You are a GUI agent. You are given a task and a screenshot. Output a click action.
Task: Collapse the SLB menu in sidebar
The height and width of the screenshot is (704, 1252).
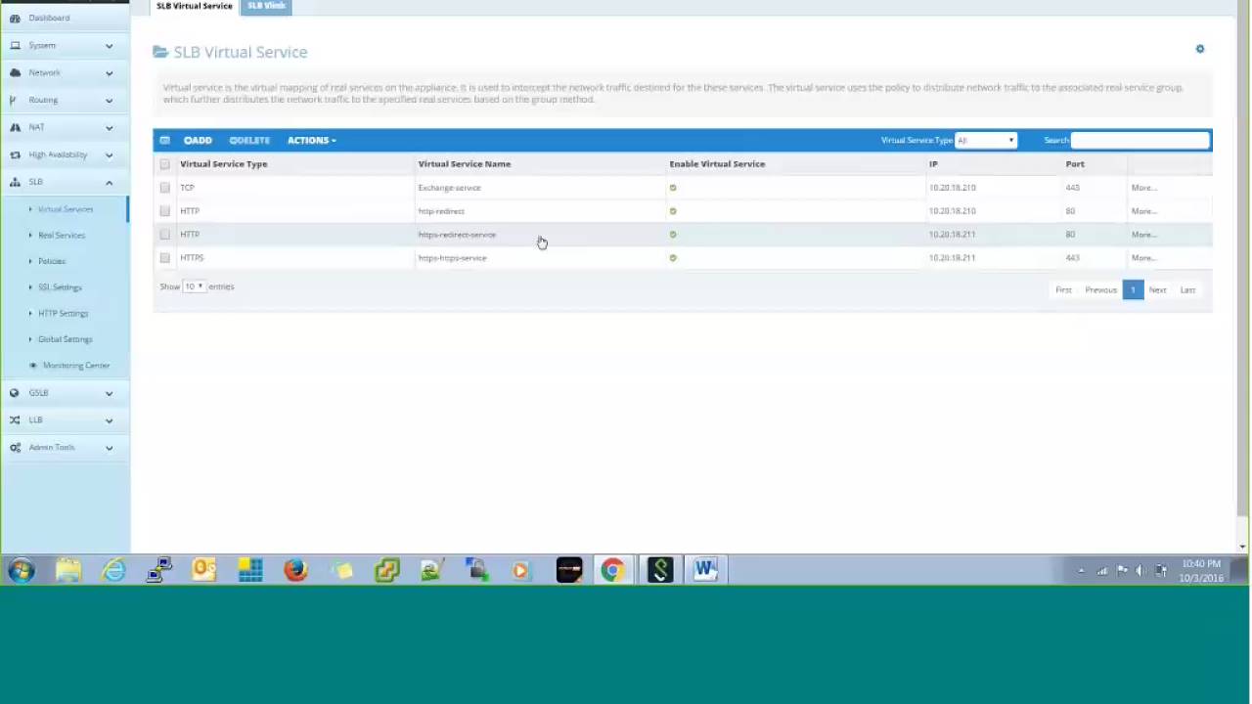tap(65, 182)
